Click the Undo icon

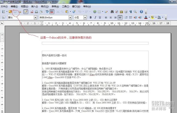tap(80, 12)
